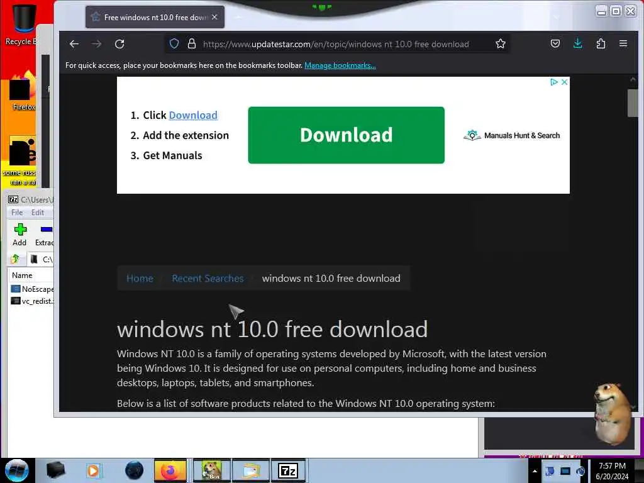View site security padlock info
Image resolution: width=644 pixels, height=483 pixels.
(x=191, y=43)
